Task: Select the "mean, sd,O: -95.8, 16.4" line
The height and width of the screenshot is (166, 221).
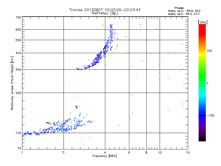Action: [184, 11]
